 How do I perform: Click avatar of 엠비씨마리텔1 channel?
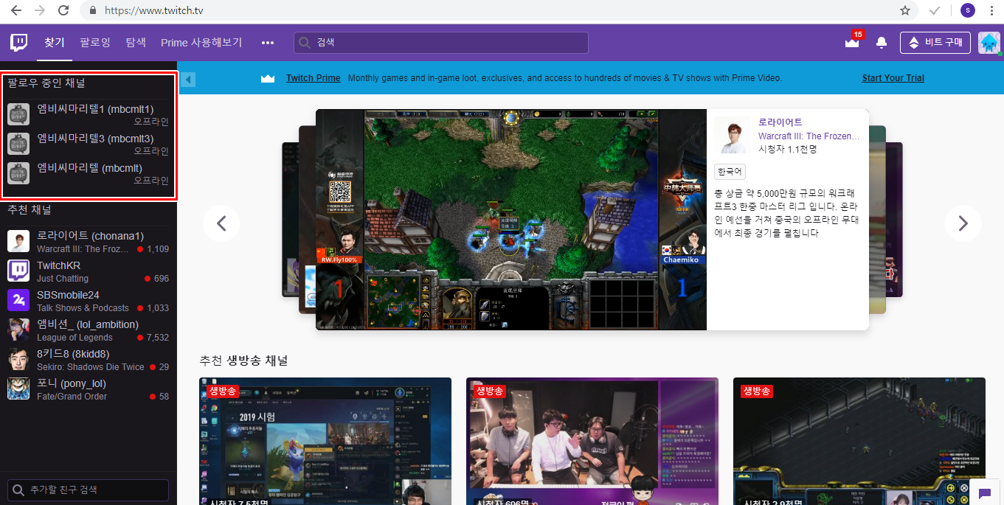[18, 114]
